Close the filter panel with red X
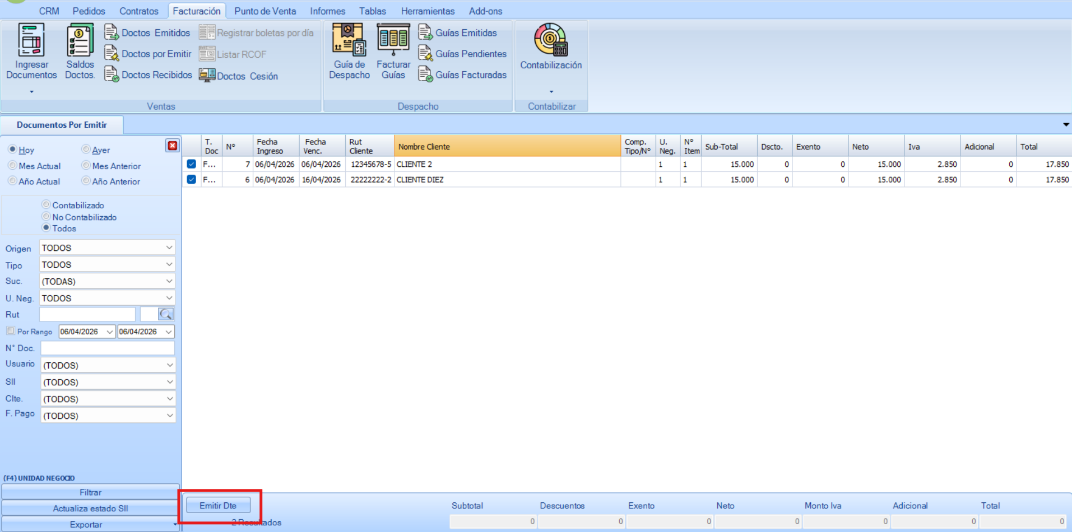The width and height of the screenshot is (1072, 532). (173, 146)
